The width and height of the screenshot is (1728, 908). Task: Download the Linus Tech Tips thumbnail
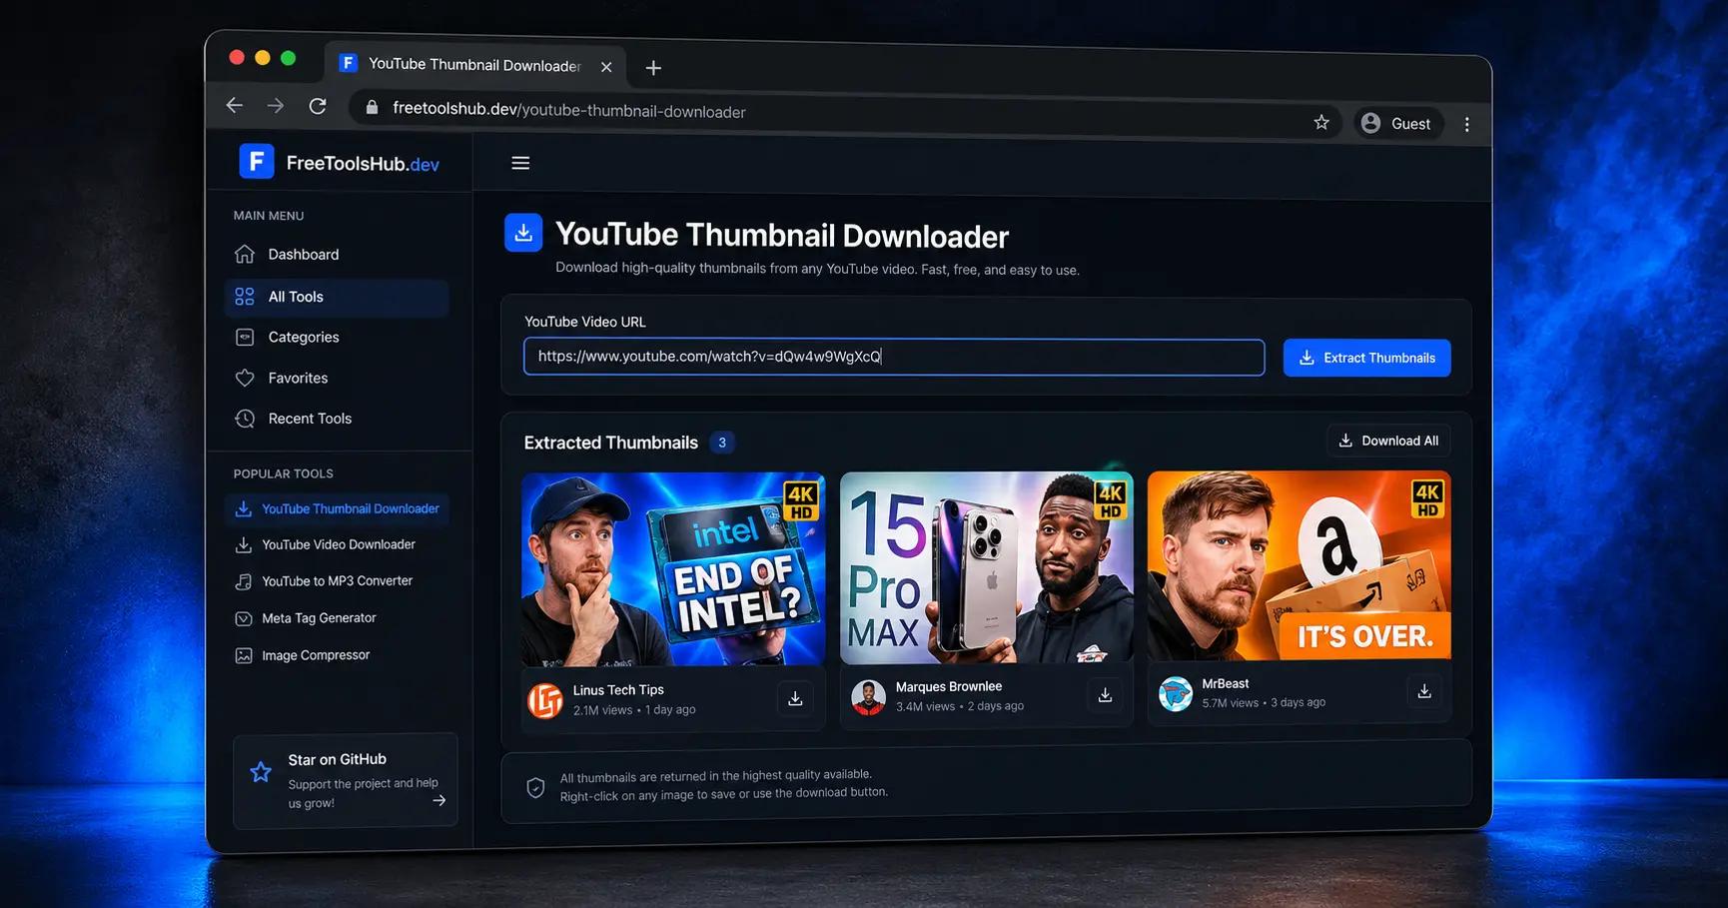(795, 698)
